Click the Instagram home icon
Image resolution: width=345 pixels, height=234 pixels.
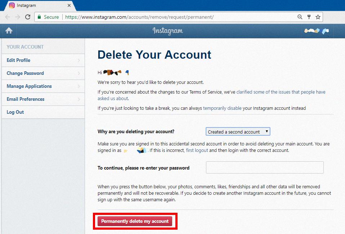(x=9, y=31)
